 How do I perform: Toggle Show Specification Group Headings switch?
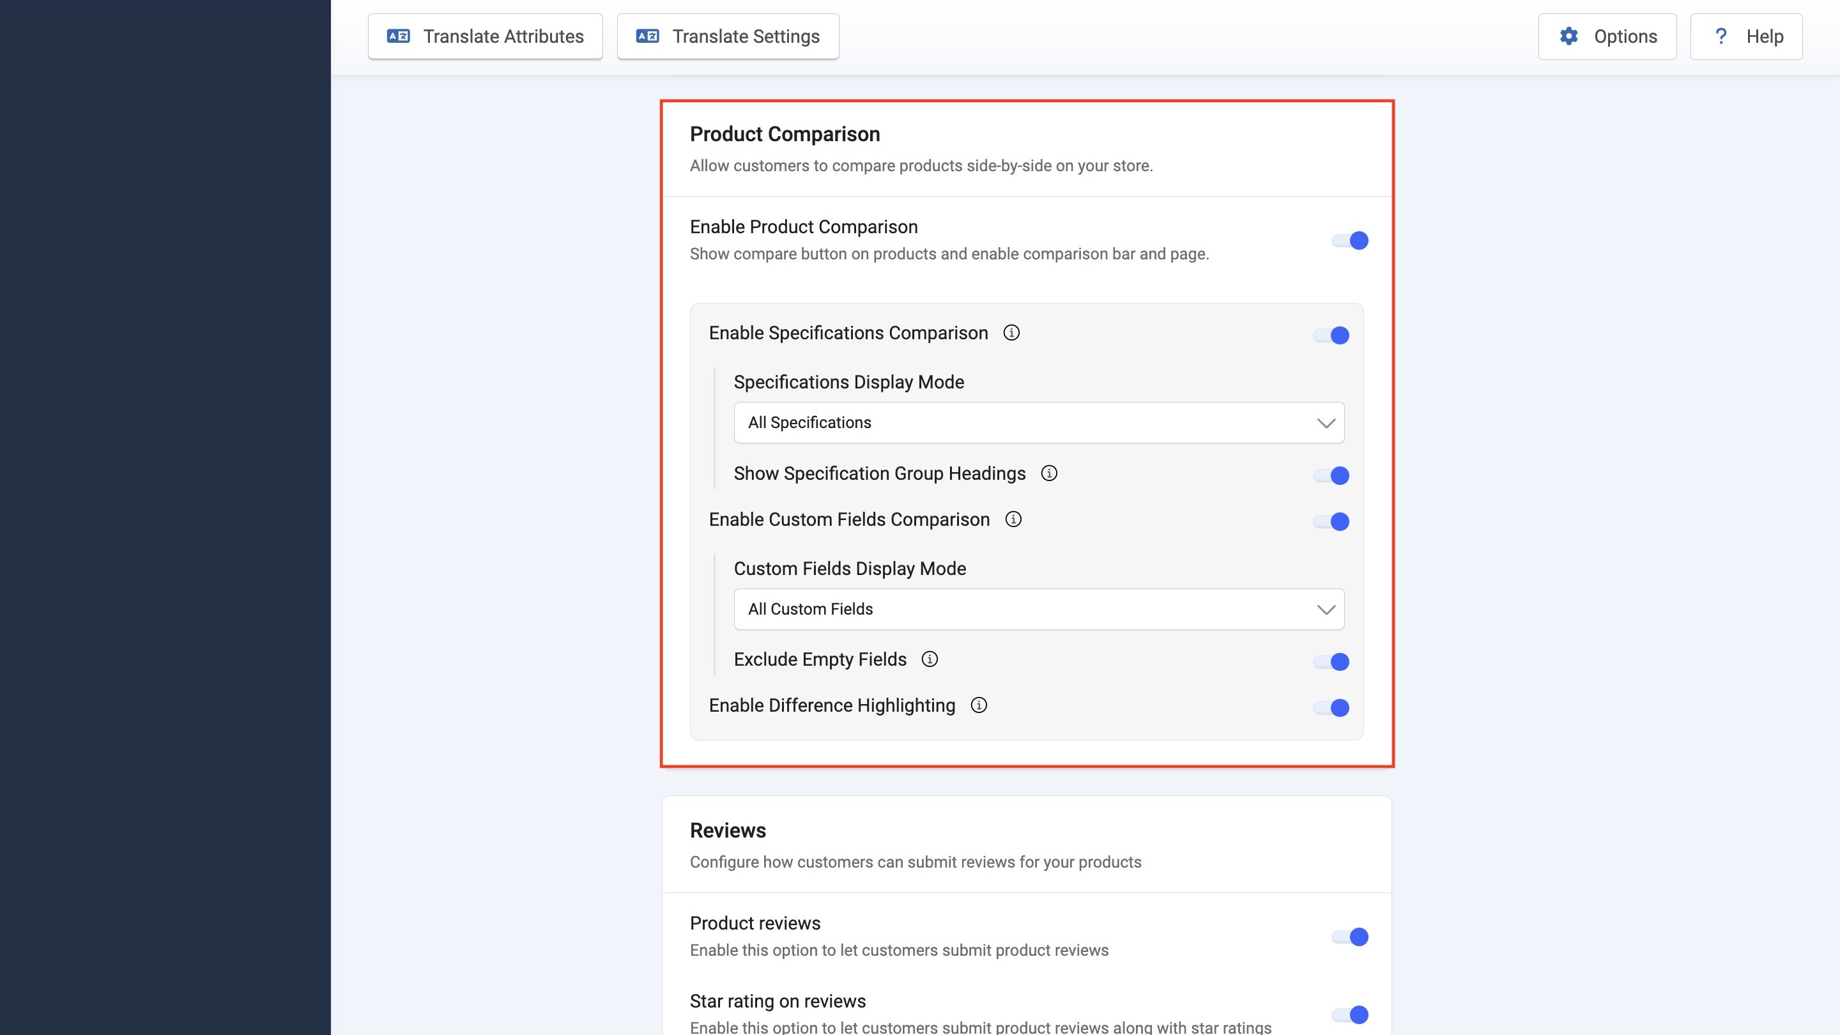click(1331, 476)
